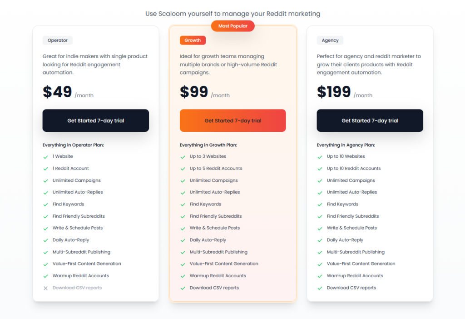Click the X icon beside Download CSV reports

pyautogui.click(x=45, y=288)
